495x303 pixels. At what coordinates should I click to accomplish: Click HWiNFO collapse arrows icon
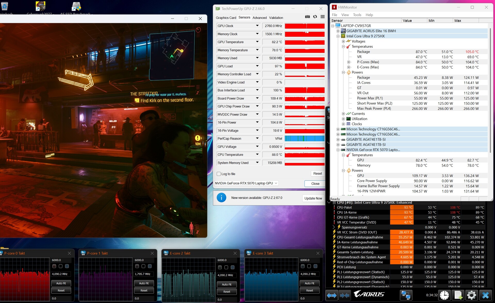(x=344, y=295)
